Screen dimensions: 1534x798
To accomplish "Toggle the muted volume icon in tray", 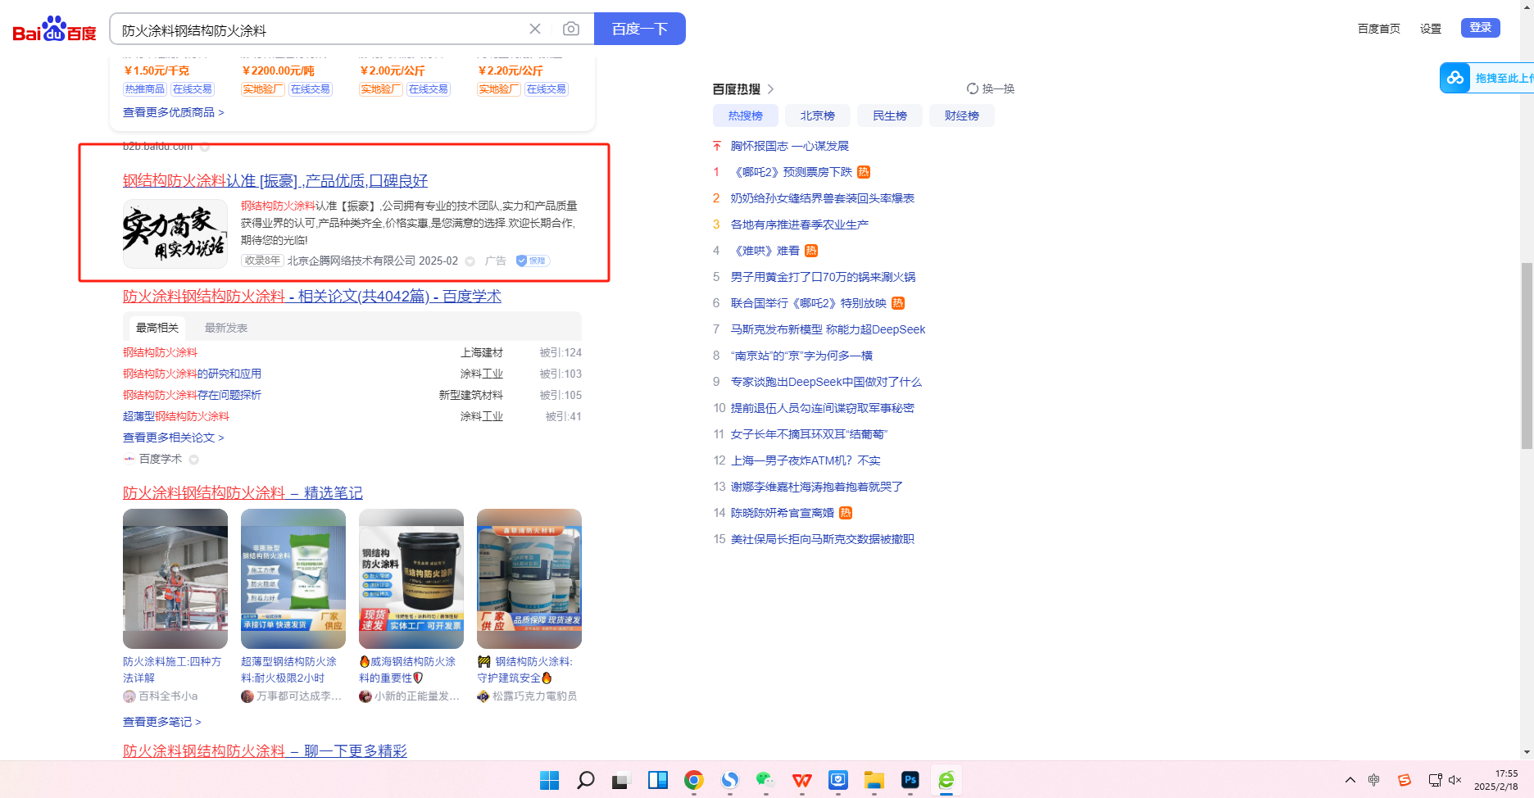I will pyautogui.click(x=1455, y=780).
